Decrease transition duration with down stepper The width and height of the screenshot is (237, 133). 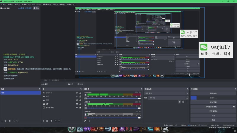point(187,99)
